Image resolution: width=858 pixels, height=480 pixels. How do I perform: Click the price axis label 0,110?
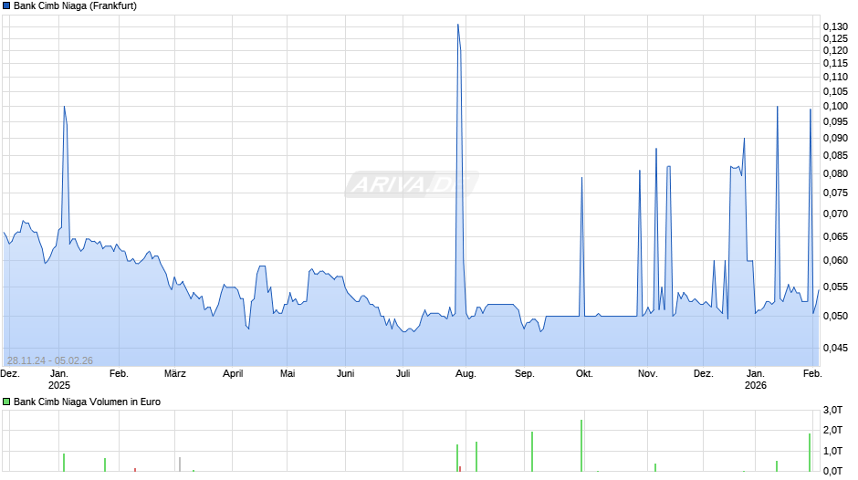click(x=835, y=78)
